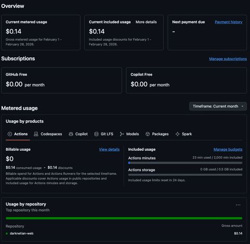This screenshot has width=250, height=244.
Task: Click the 'Included usage limits reset in 24 days' text
Action: tap(157, 180)
